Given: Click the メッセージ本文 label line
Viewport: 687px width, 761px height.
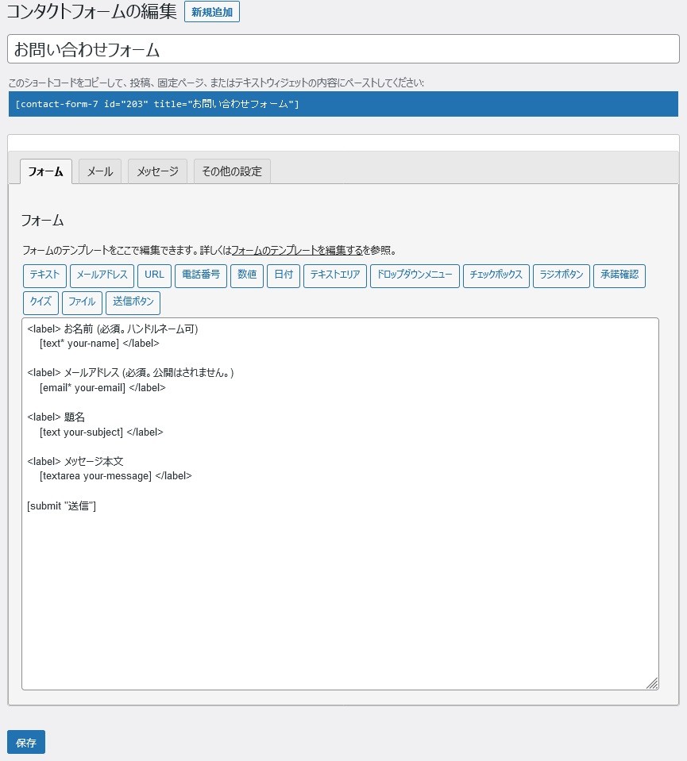Looking at the screenshot, I should 75,462.
